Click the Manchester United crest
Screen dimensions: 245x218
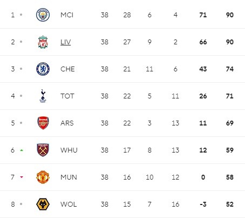43,177
